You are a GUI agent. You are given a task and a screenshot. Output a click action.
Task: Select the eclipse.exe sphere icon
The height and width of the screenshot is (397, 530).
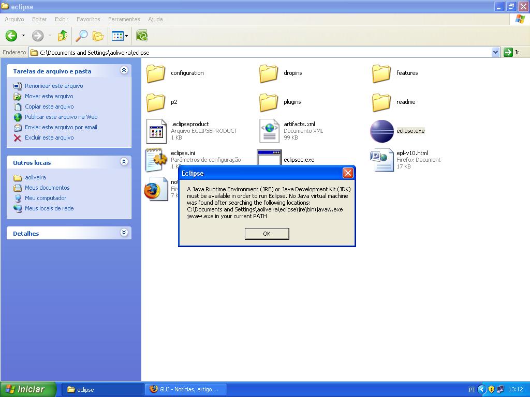point(382,131)
